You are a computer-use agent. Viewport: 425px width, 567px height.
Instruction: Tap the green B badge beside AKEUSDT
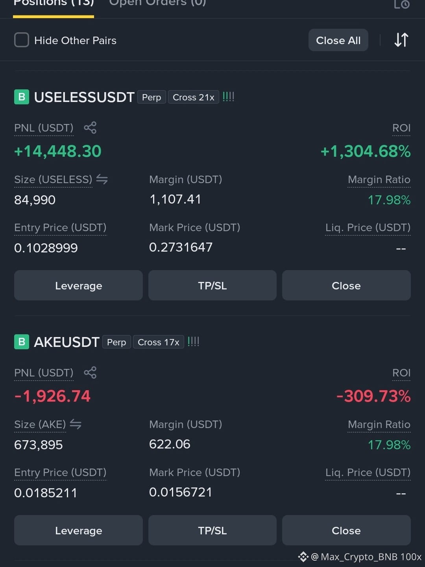tap(22, 342)
